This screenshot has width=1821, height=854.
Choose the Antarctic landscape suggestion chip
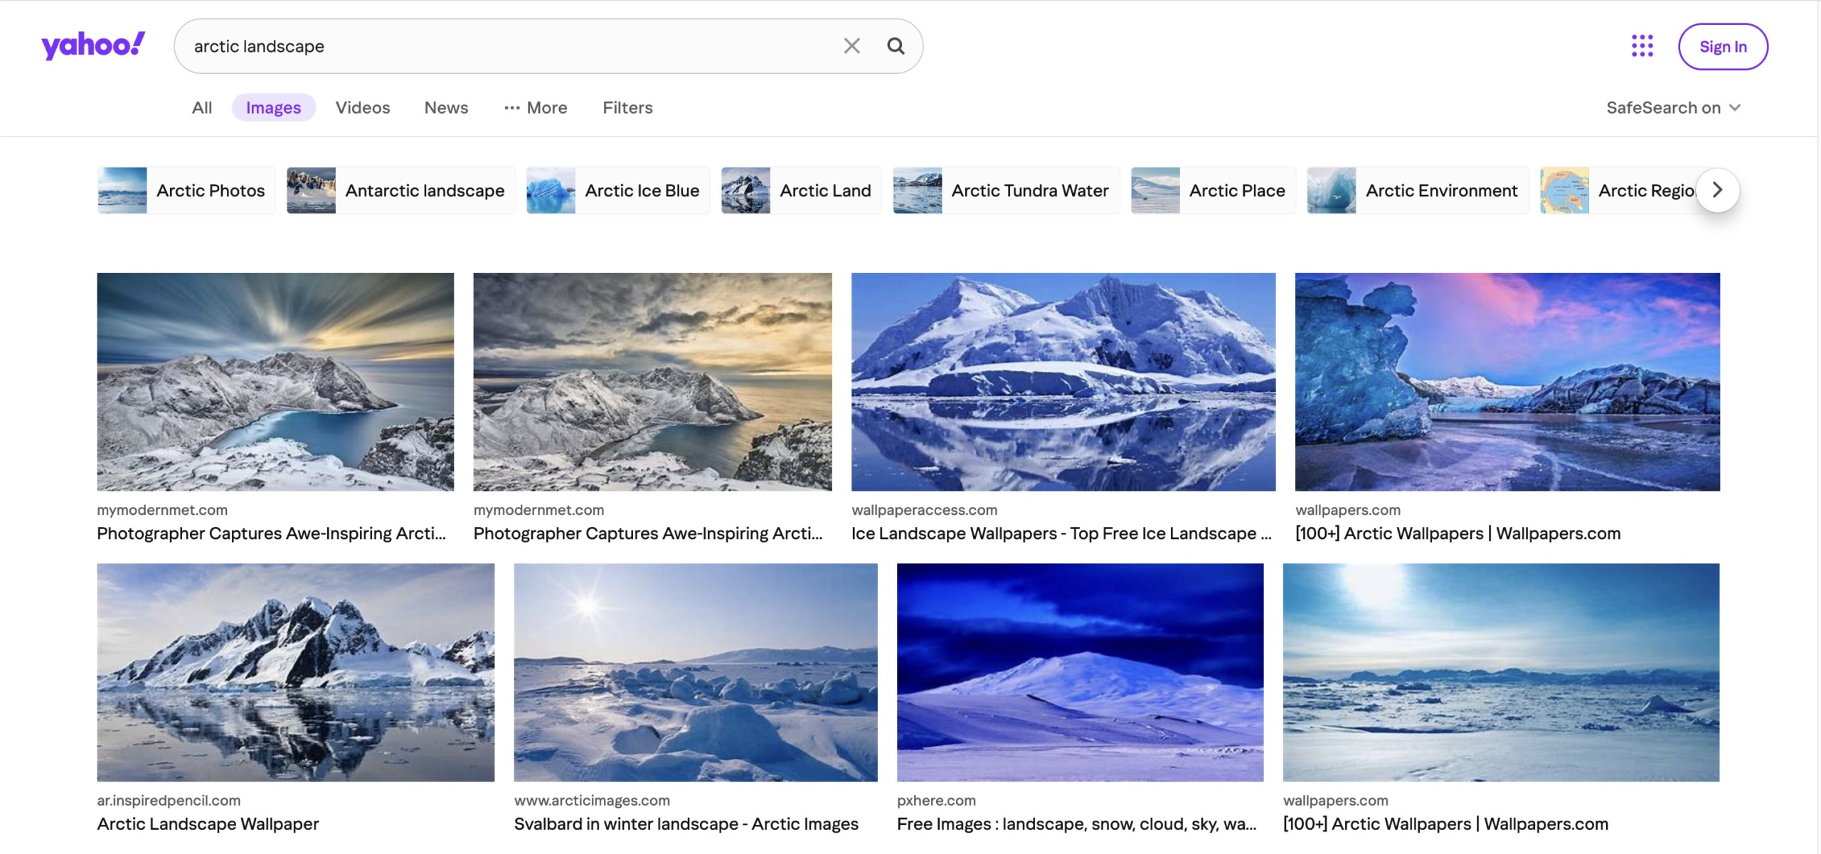coord(424,191)
